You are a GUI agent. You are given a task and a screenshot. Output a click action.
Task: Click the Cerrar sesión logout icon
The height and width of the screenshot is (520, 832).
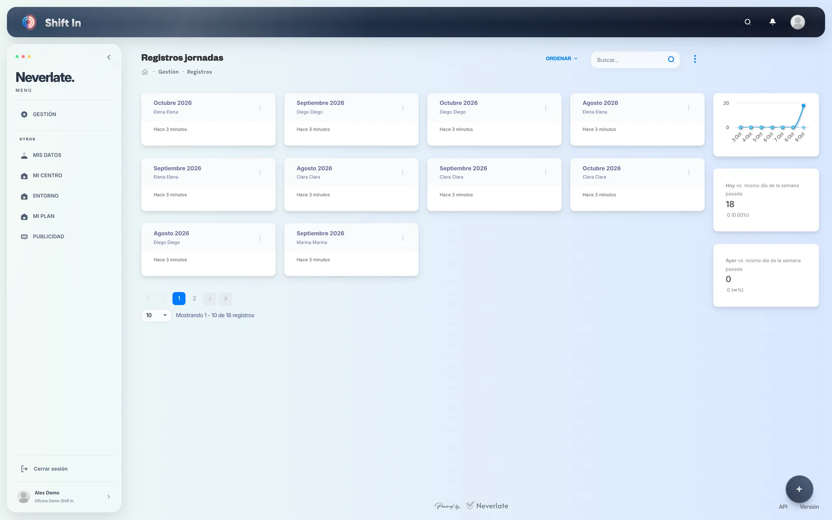(24, 469)
